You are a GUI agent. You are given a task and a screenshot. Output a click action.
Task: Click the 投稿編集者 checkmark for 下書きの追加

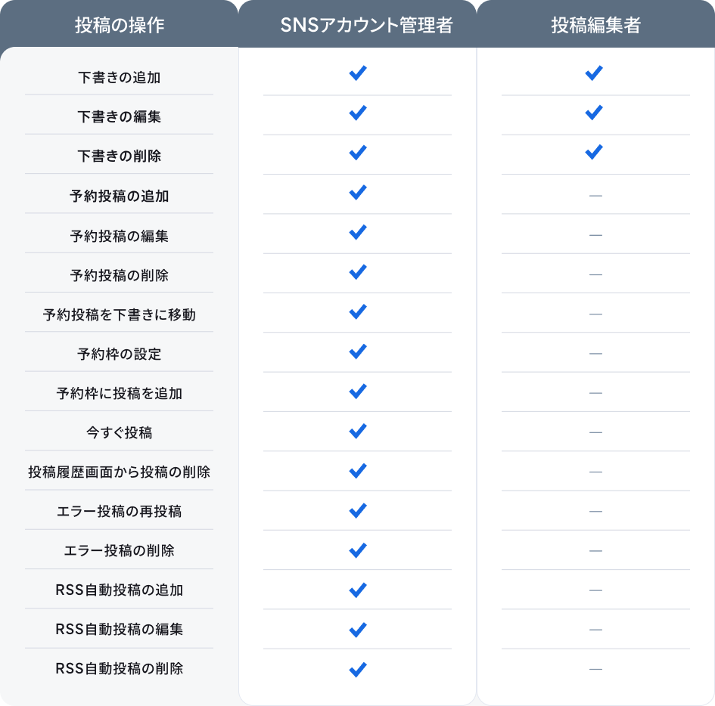(594, 73)
